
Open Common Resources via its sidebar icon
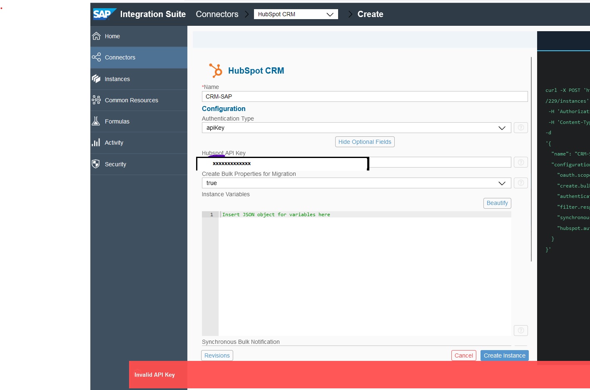(97, 100)
